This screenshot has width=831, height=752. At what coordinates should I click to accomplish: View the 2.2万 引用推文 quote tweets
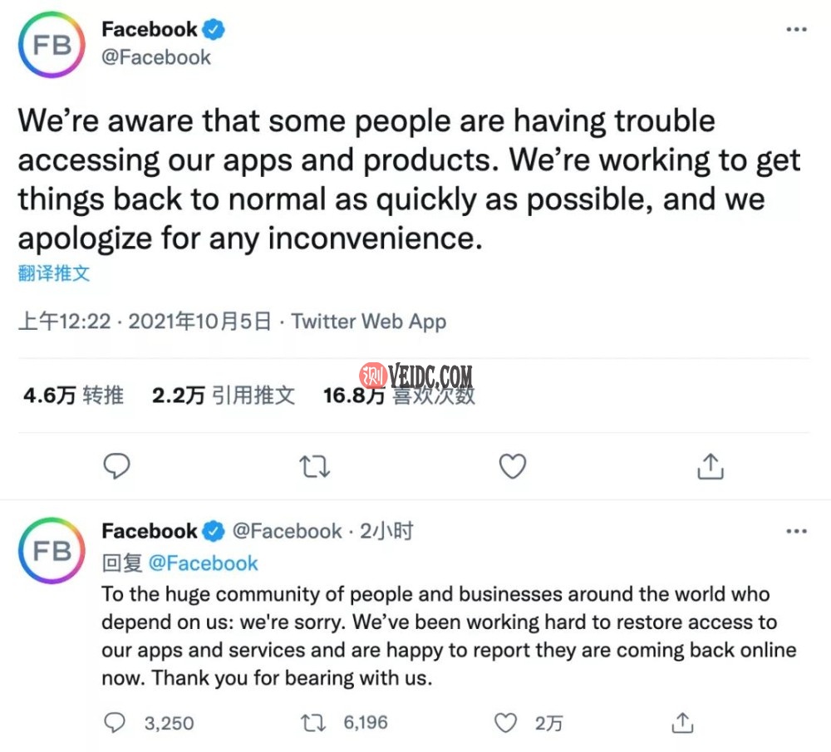click(x=223, y=396)
